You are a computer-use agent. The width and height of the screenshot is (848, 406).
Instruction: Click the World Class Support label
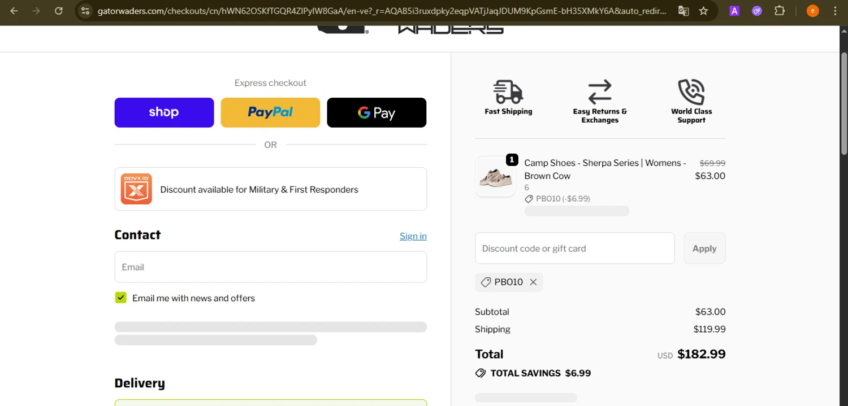[691, 116]
